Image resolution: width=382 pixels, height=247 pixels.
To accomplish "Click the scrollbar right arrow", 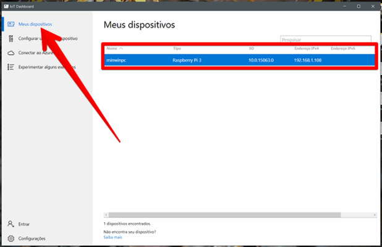I will 375,215.
